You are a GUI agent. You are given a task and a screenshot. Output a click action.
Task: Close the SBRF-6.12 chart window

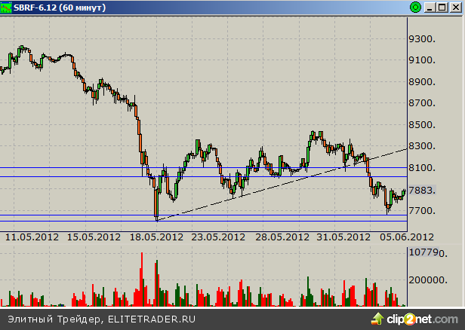(x=455, y=7)
